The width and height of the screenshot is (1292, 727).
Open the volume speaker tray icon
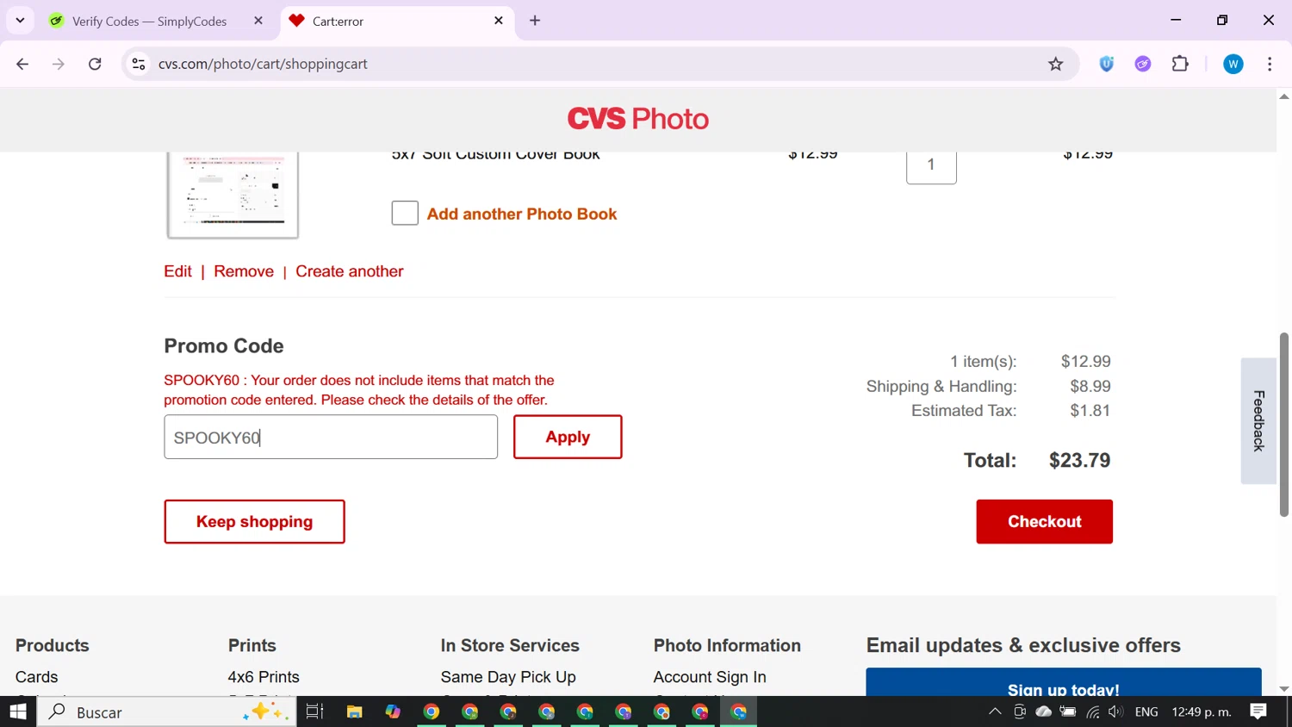click(1116, 711)
